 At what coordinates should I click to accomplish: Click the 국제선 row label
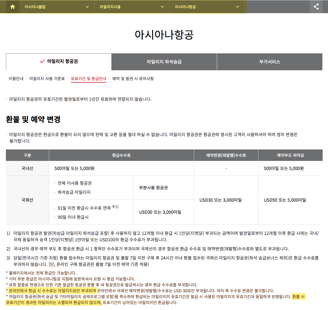coord(27,200)
